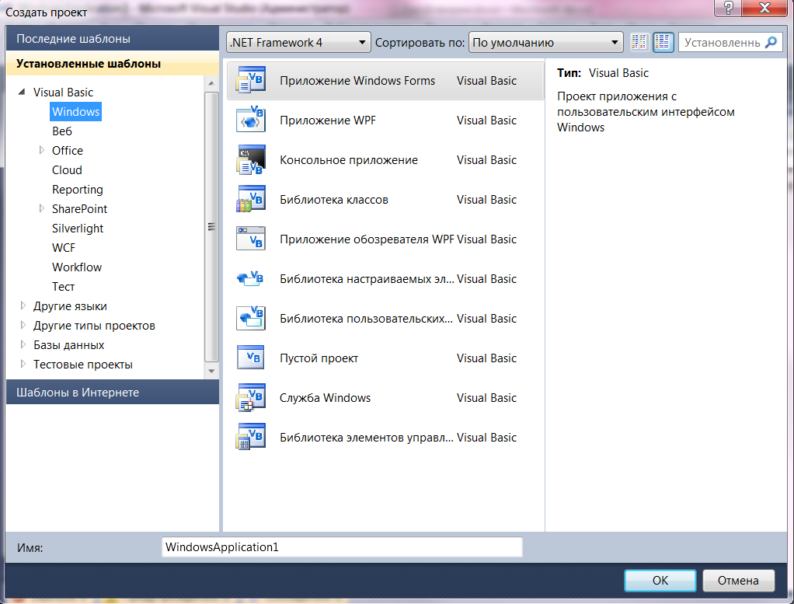Select 'Библиотека настраиваемых эл...' row text

point(367,279)
